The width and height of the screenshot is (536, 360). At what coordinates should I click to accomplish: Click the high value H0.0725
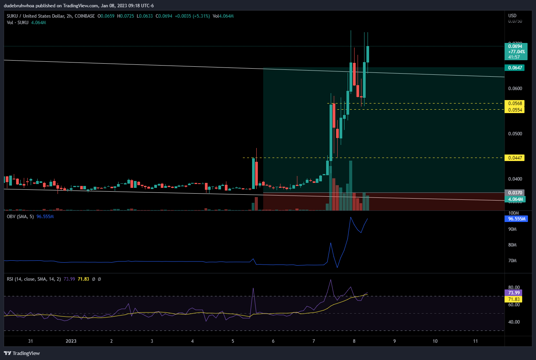125,16
